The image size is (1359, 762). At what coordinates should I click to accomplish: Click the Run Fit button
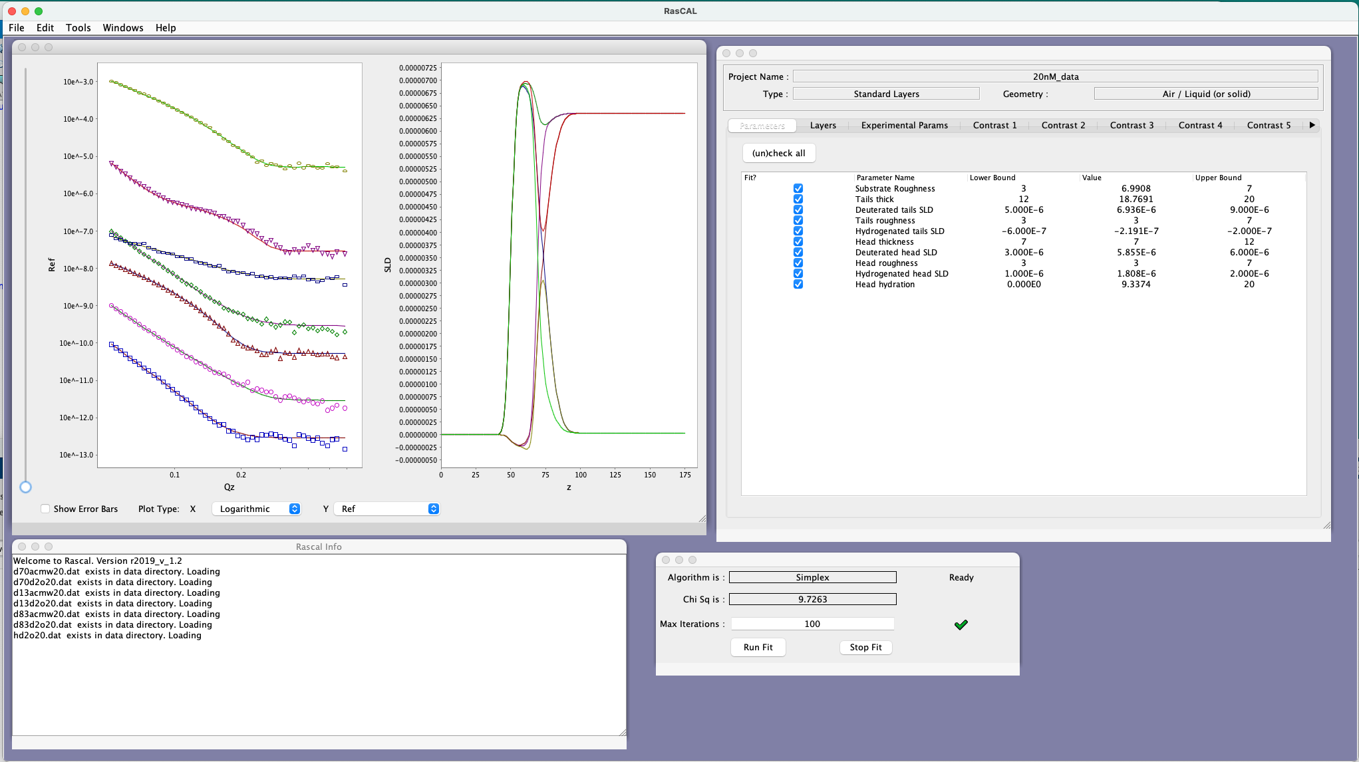point(758,647)
